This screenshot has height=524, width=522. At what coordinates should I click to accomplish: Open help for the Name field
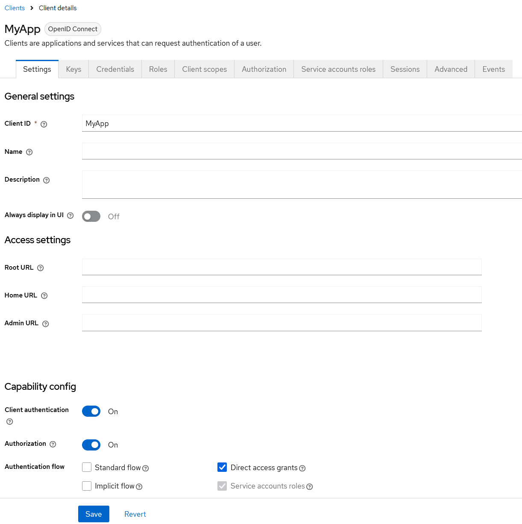pos(29,152)
